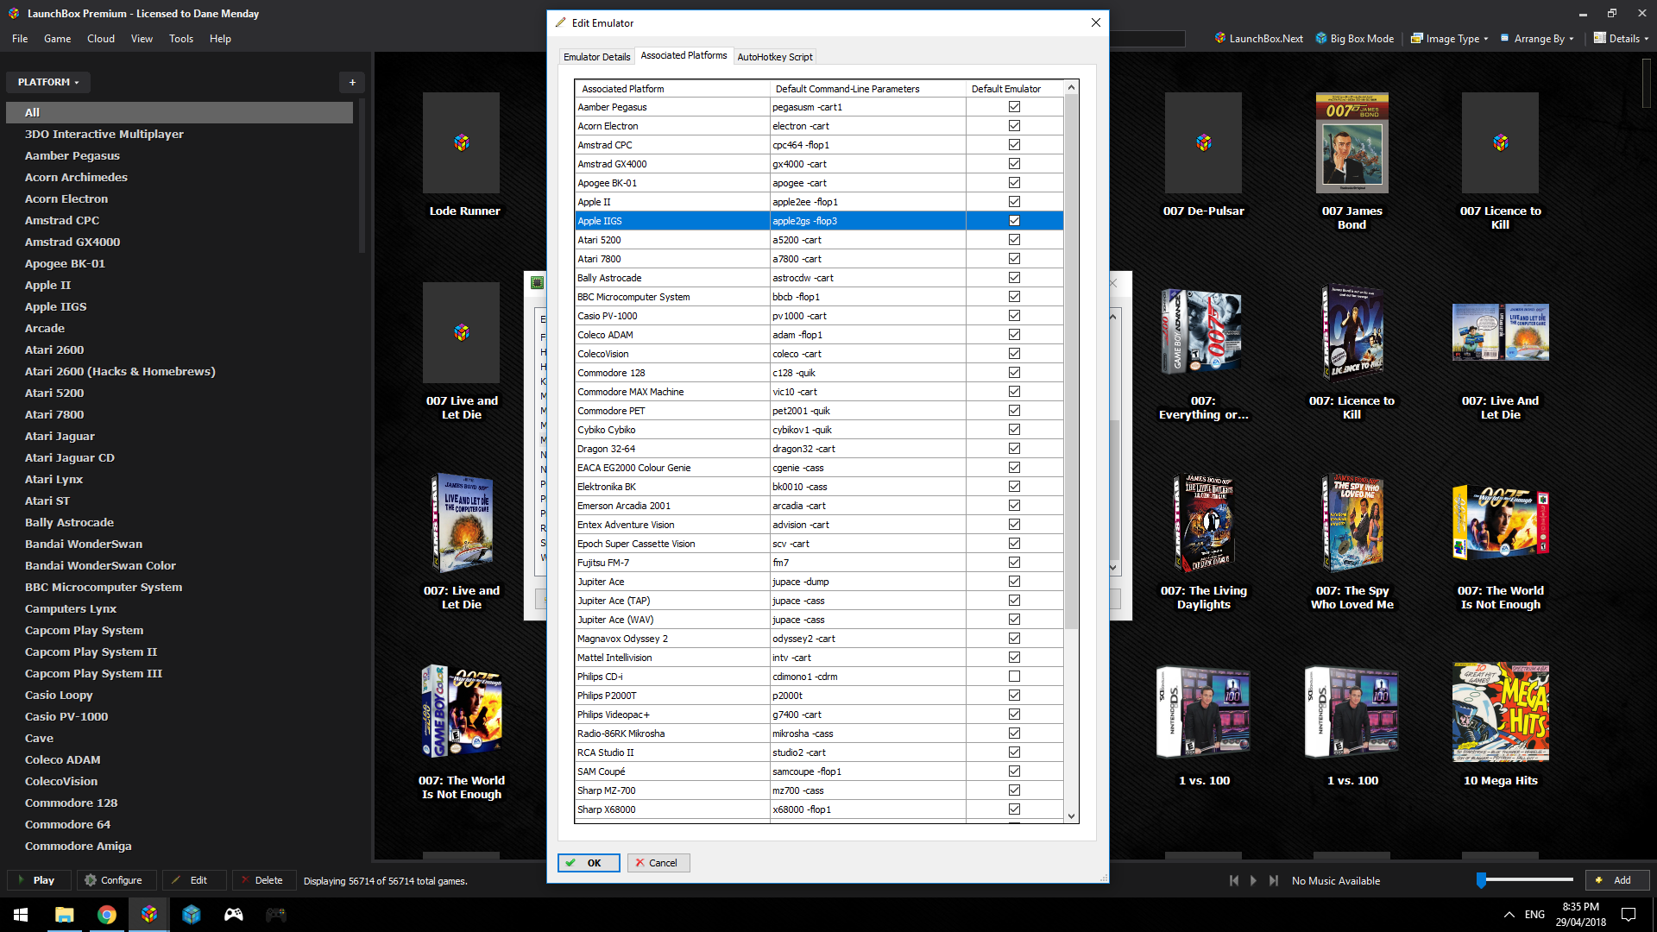Open the View menu
This screenshot has height=932, width=1657.
[x=142, y=38]
